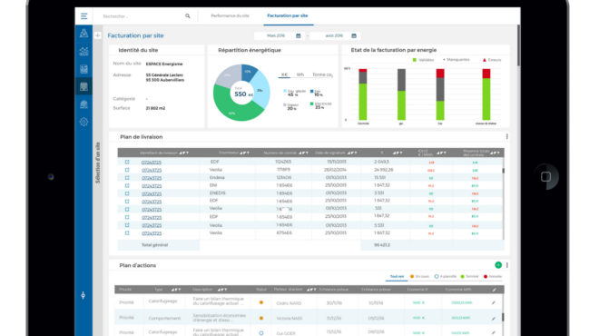This screenshot has height=336, width=599.
Task: Click the green segment of the energy donut chart
Action: [x=235, y=110]
